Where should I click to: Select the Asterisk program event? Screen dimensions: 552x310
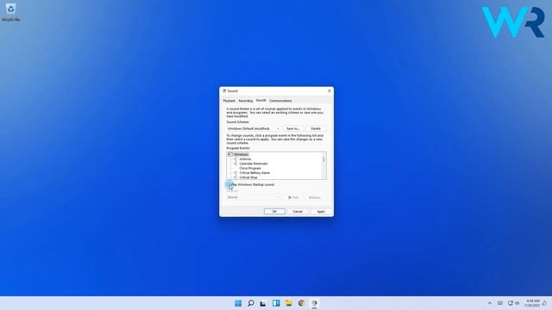pyautogui.click(x=245, y=158)
